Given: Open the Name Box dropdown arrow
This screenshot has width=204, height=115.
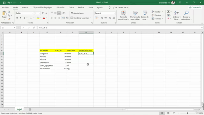Looking at the screenshot, I should tap(14, 28).
